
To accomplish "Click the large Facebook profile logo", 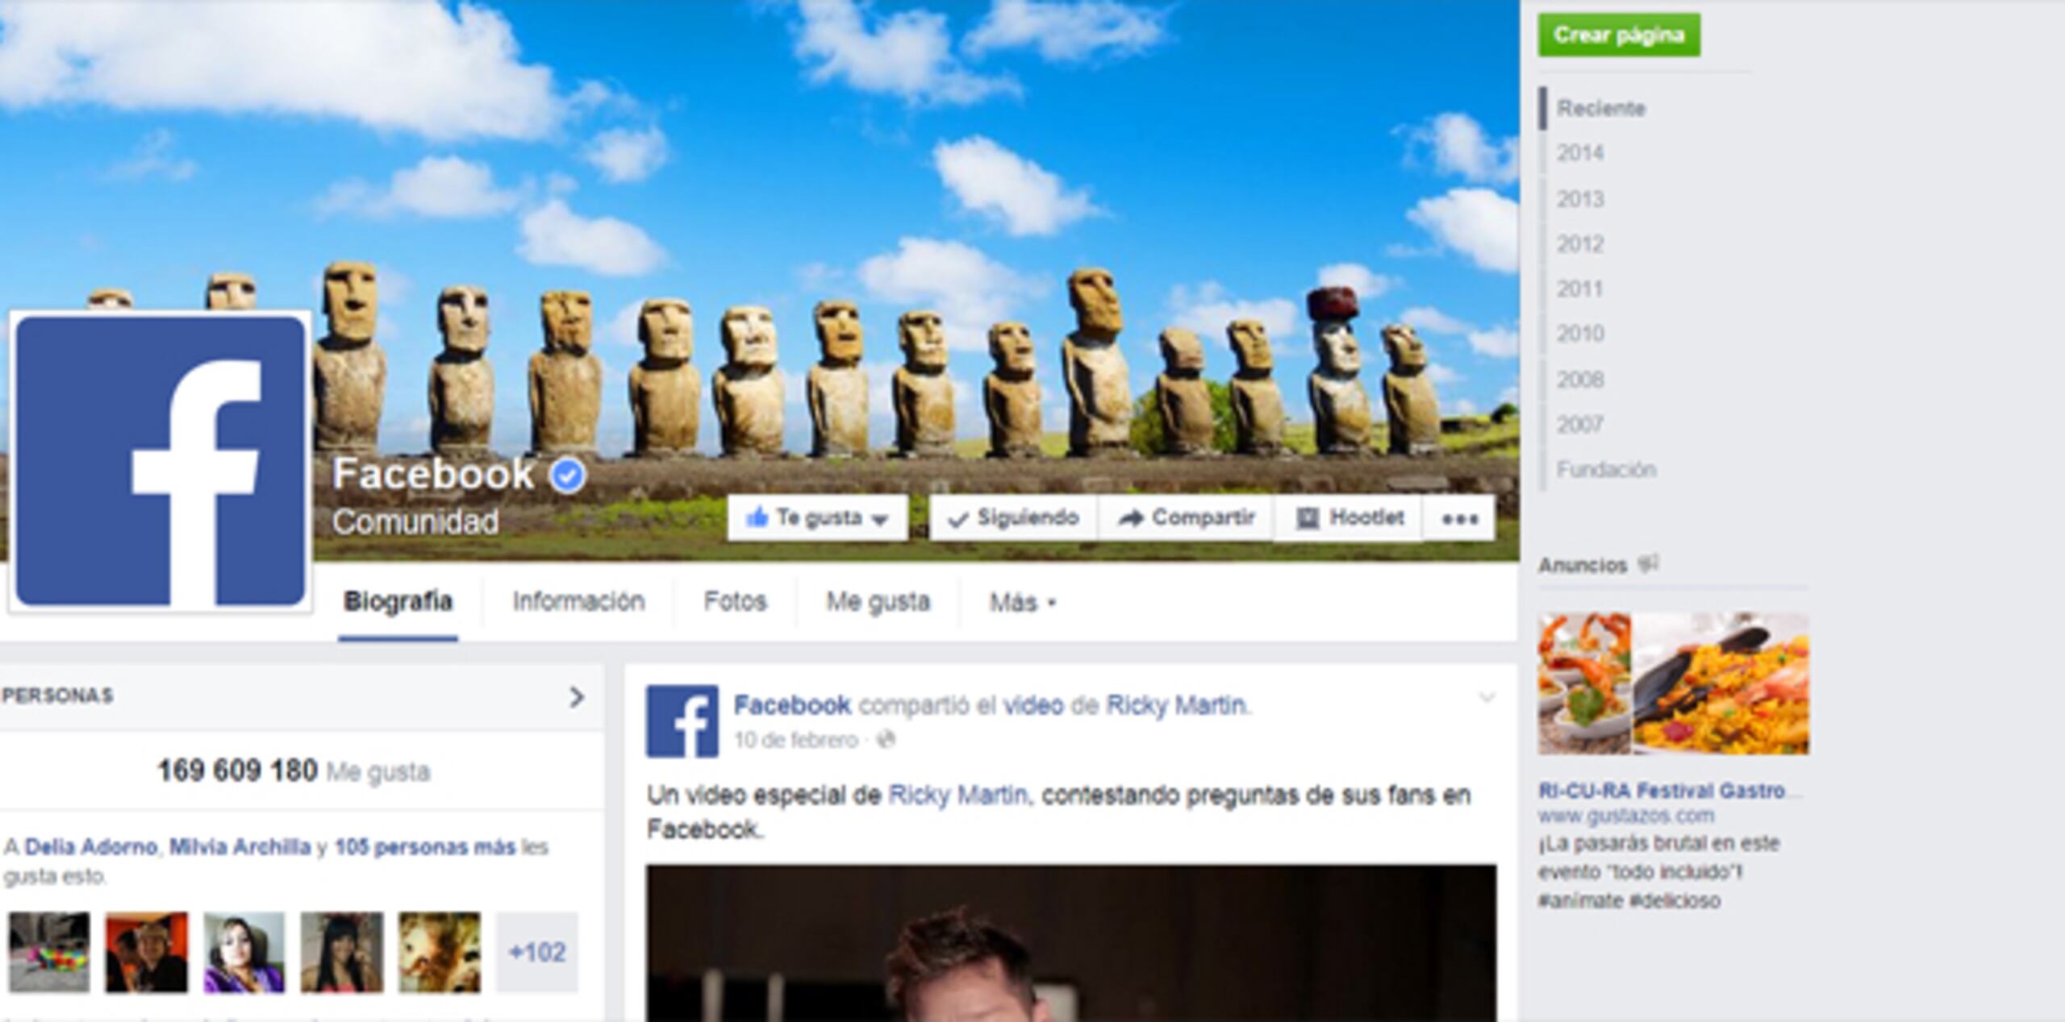I will pyautogui.click(x=161, y=461).
